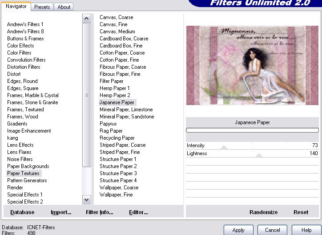Randomize the filter settings
322x235 pixels.
tap(263, 212)
